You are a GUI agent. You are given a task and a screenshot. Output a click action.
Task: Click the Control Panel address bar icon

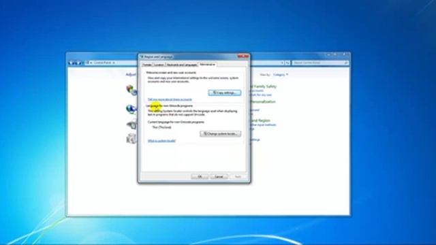pyautogui.click(x=87, y=63)
